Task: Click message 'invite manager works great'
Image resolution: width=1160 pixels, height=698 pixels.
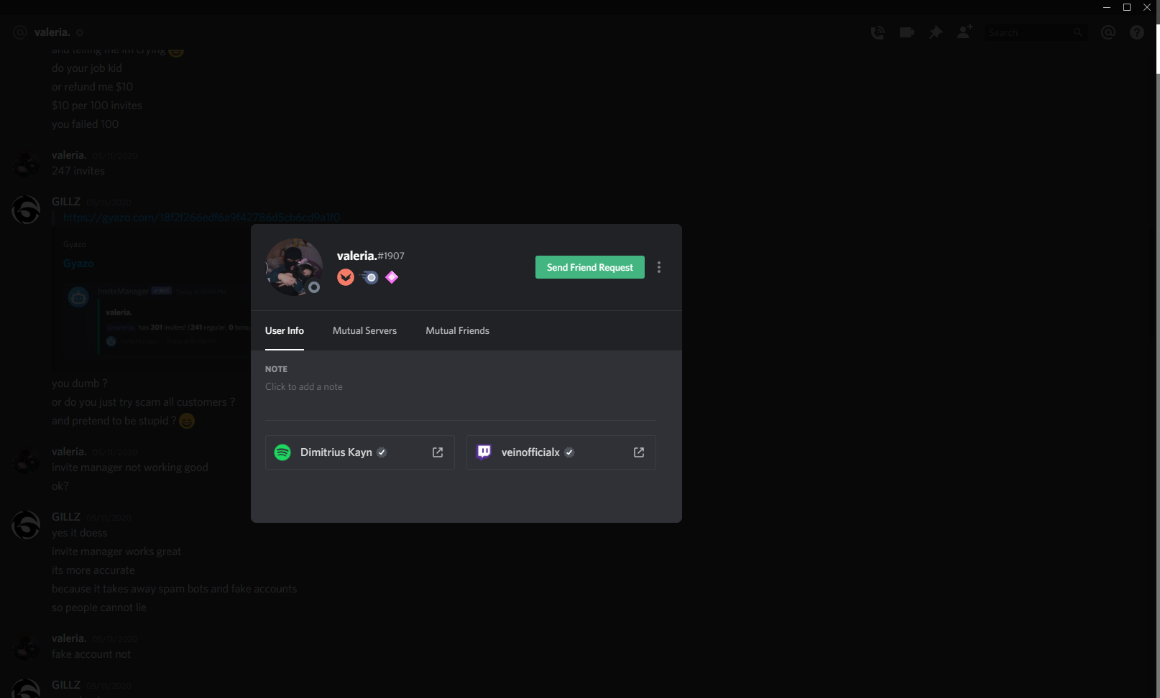Action: click(x=116, y=552)
